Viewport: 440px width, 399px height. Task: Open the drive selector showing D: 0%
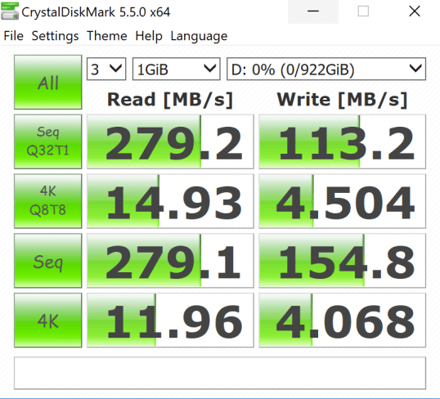pyautogui.click(x=326, y=69)
